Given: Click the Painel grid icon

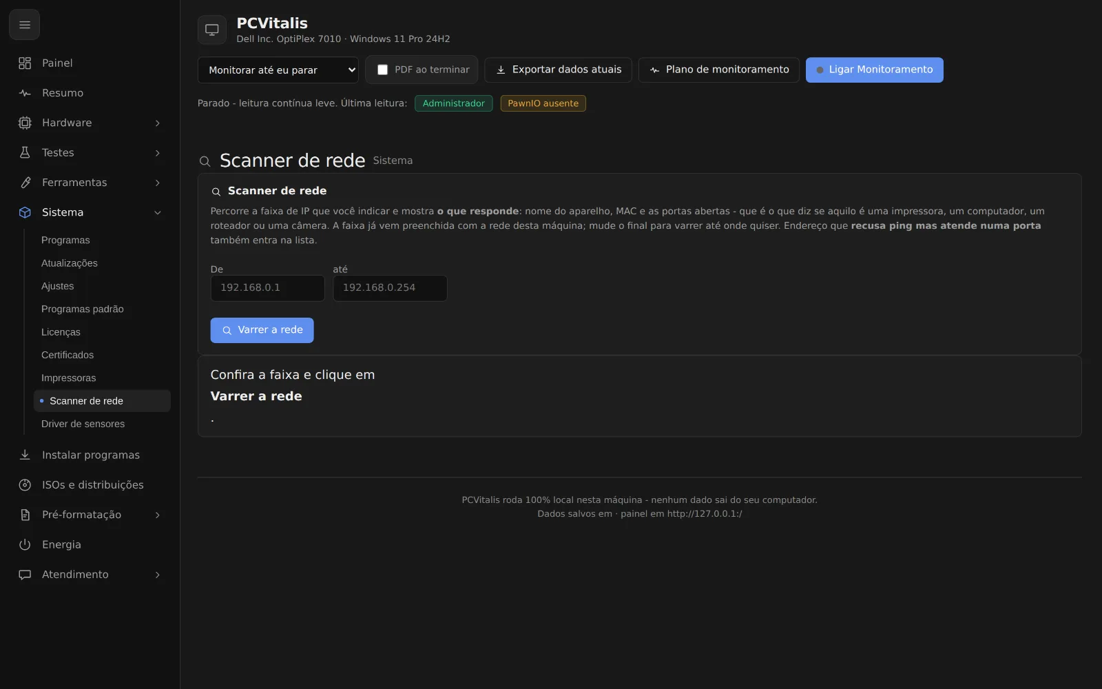Looking at the screenshot, I should 25,63.
